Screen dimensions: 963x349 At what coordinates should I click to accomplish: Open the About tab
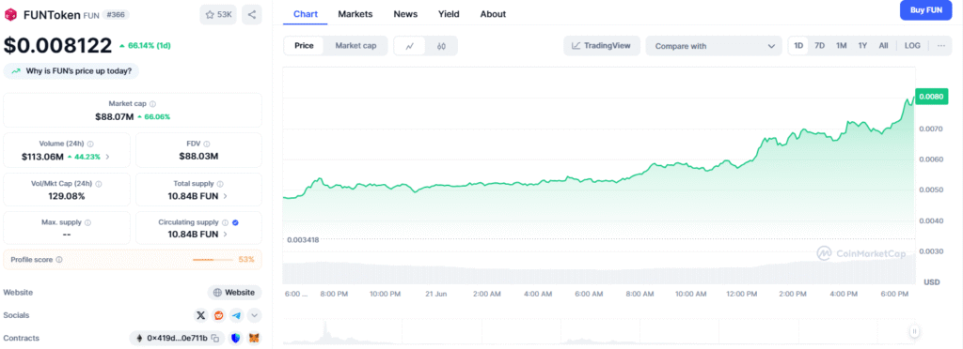pos(493,14)
